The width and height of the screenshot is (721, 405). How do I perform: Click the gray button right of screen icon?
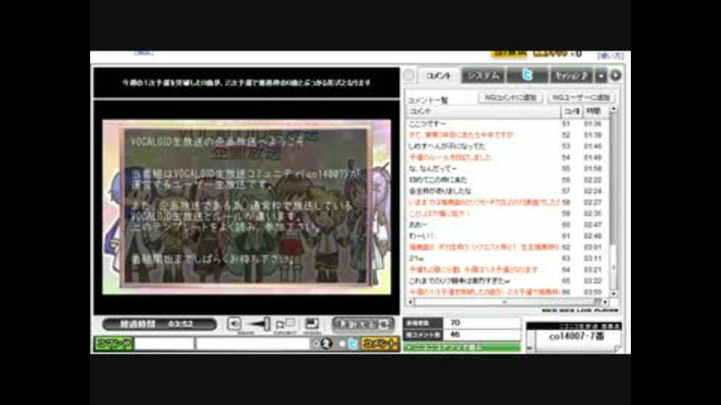point(363,324)
